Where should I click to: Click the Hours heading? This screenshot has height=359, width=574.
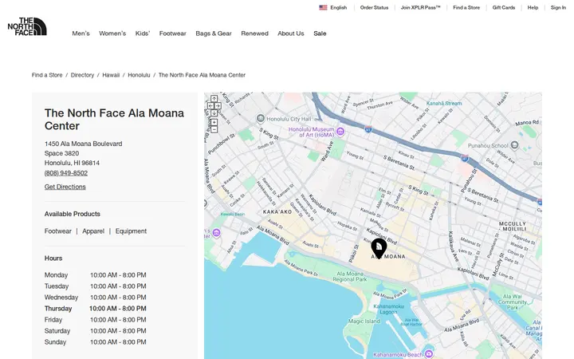pos(53,258)
